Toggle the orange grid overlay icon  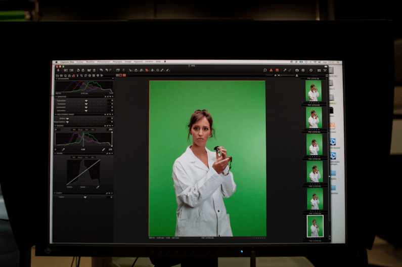pos(277,70)
